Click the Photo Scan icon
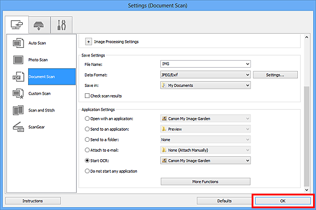Screen dimensions: 316x210 pos(18,60)
